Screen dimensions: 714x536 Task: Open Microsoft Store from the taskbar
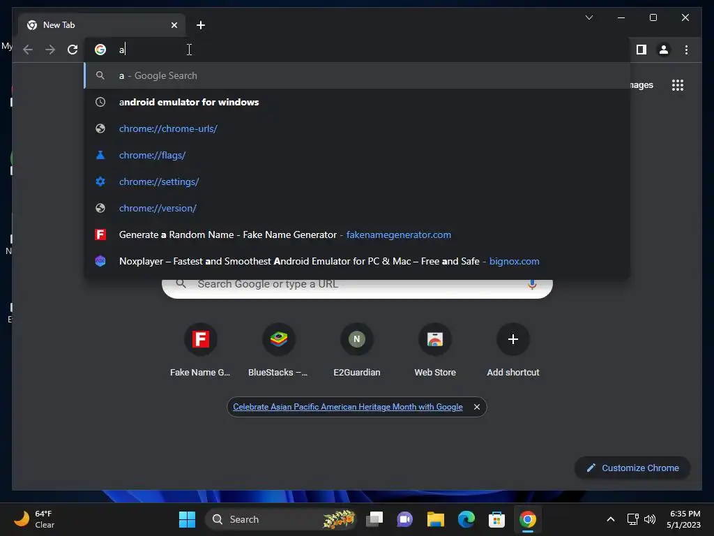click(496, 519)
